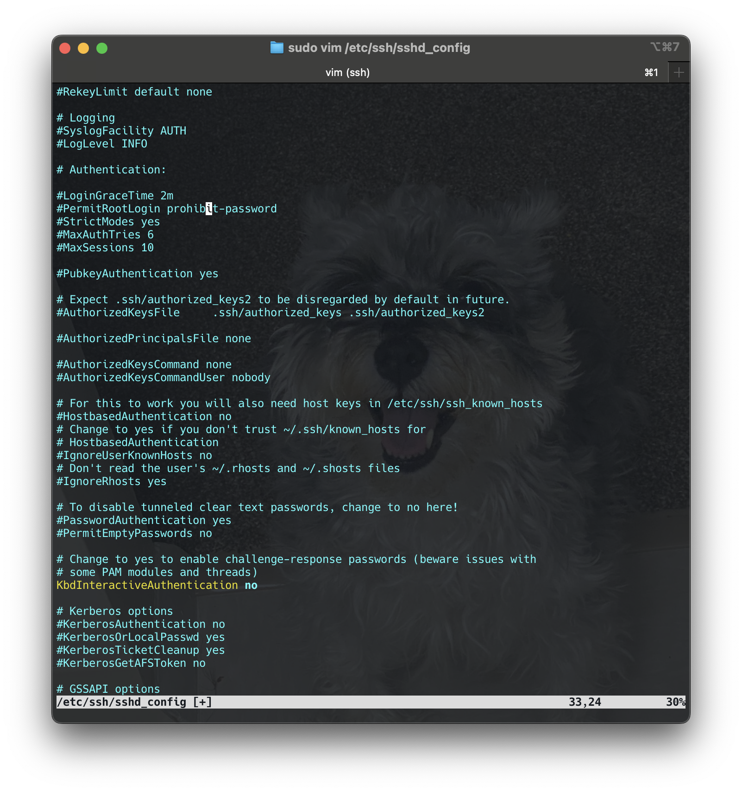Click the # Kerberos options comment

(x=114, y=611)
